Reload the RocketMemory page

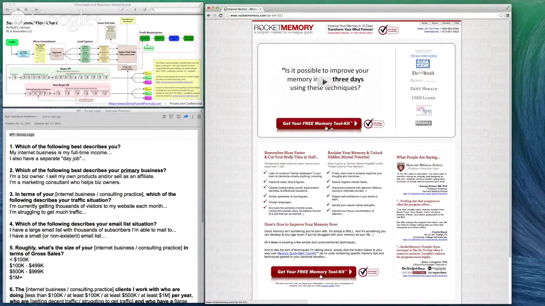tap(221, 15)
